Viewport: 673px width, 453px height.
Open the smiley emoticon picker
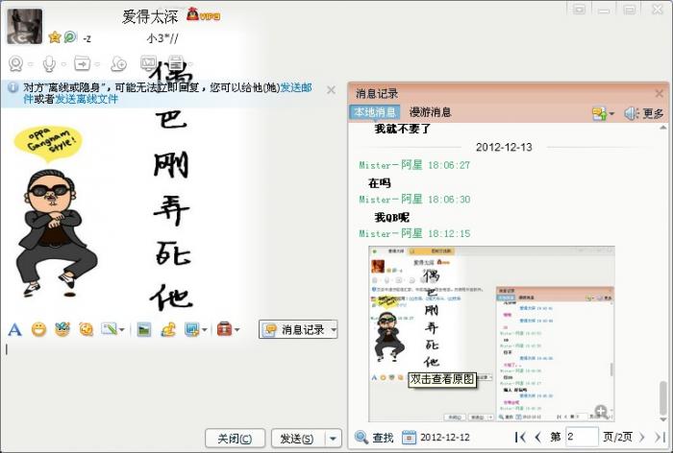(38, 329)
